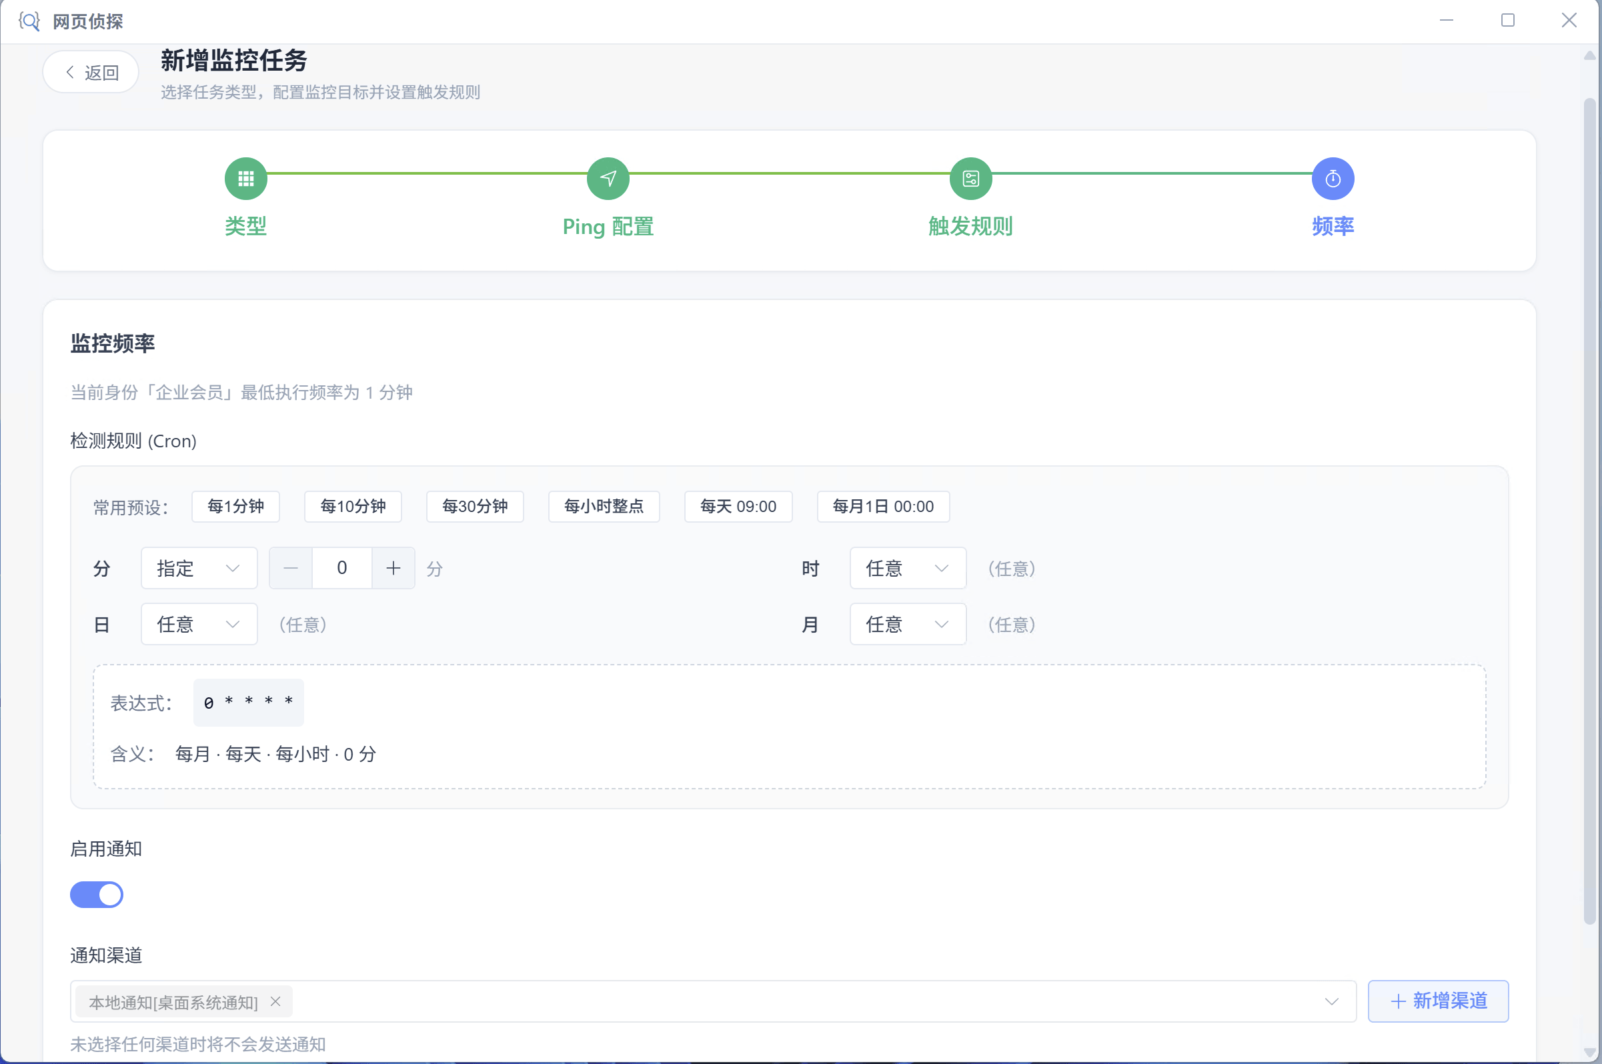Image resolution: width=1602 pixels, height=1064 pixels.
Task: Click the 网页侦探 app logo icon
Action: click(29, 21)
